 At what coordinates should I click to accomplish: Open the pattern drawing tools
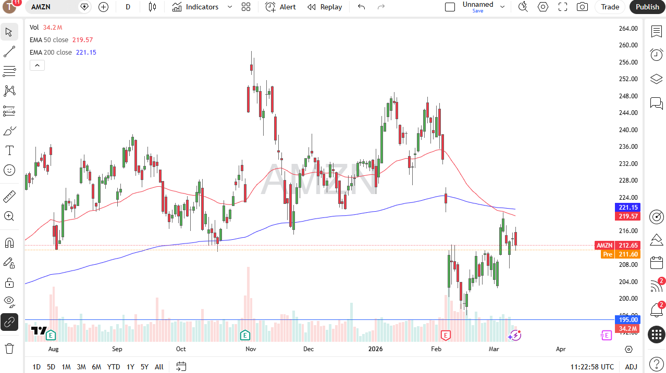coord(9,91)
